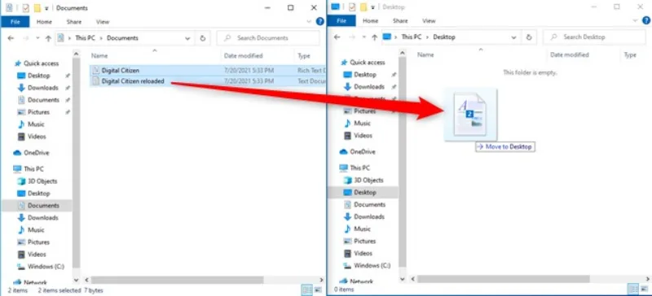
Task: Open address history dropdown in Desktop window
Action: [513, 37]
